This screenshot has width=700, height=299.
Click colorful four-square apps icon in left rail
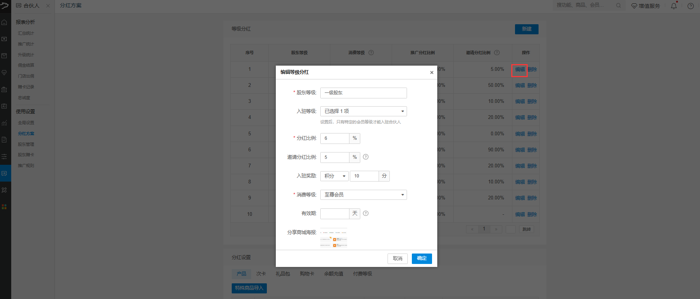(4, 207)
